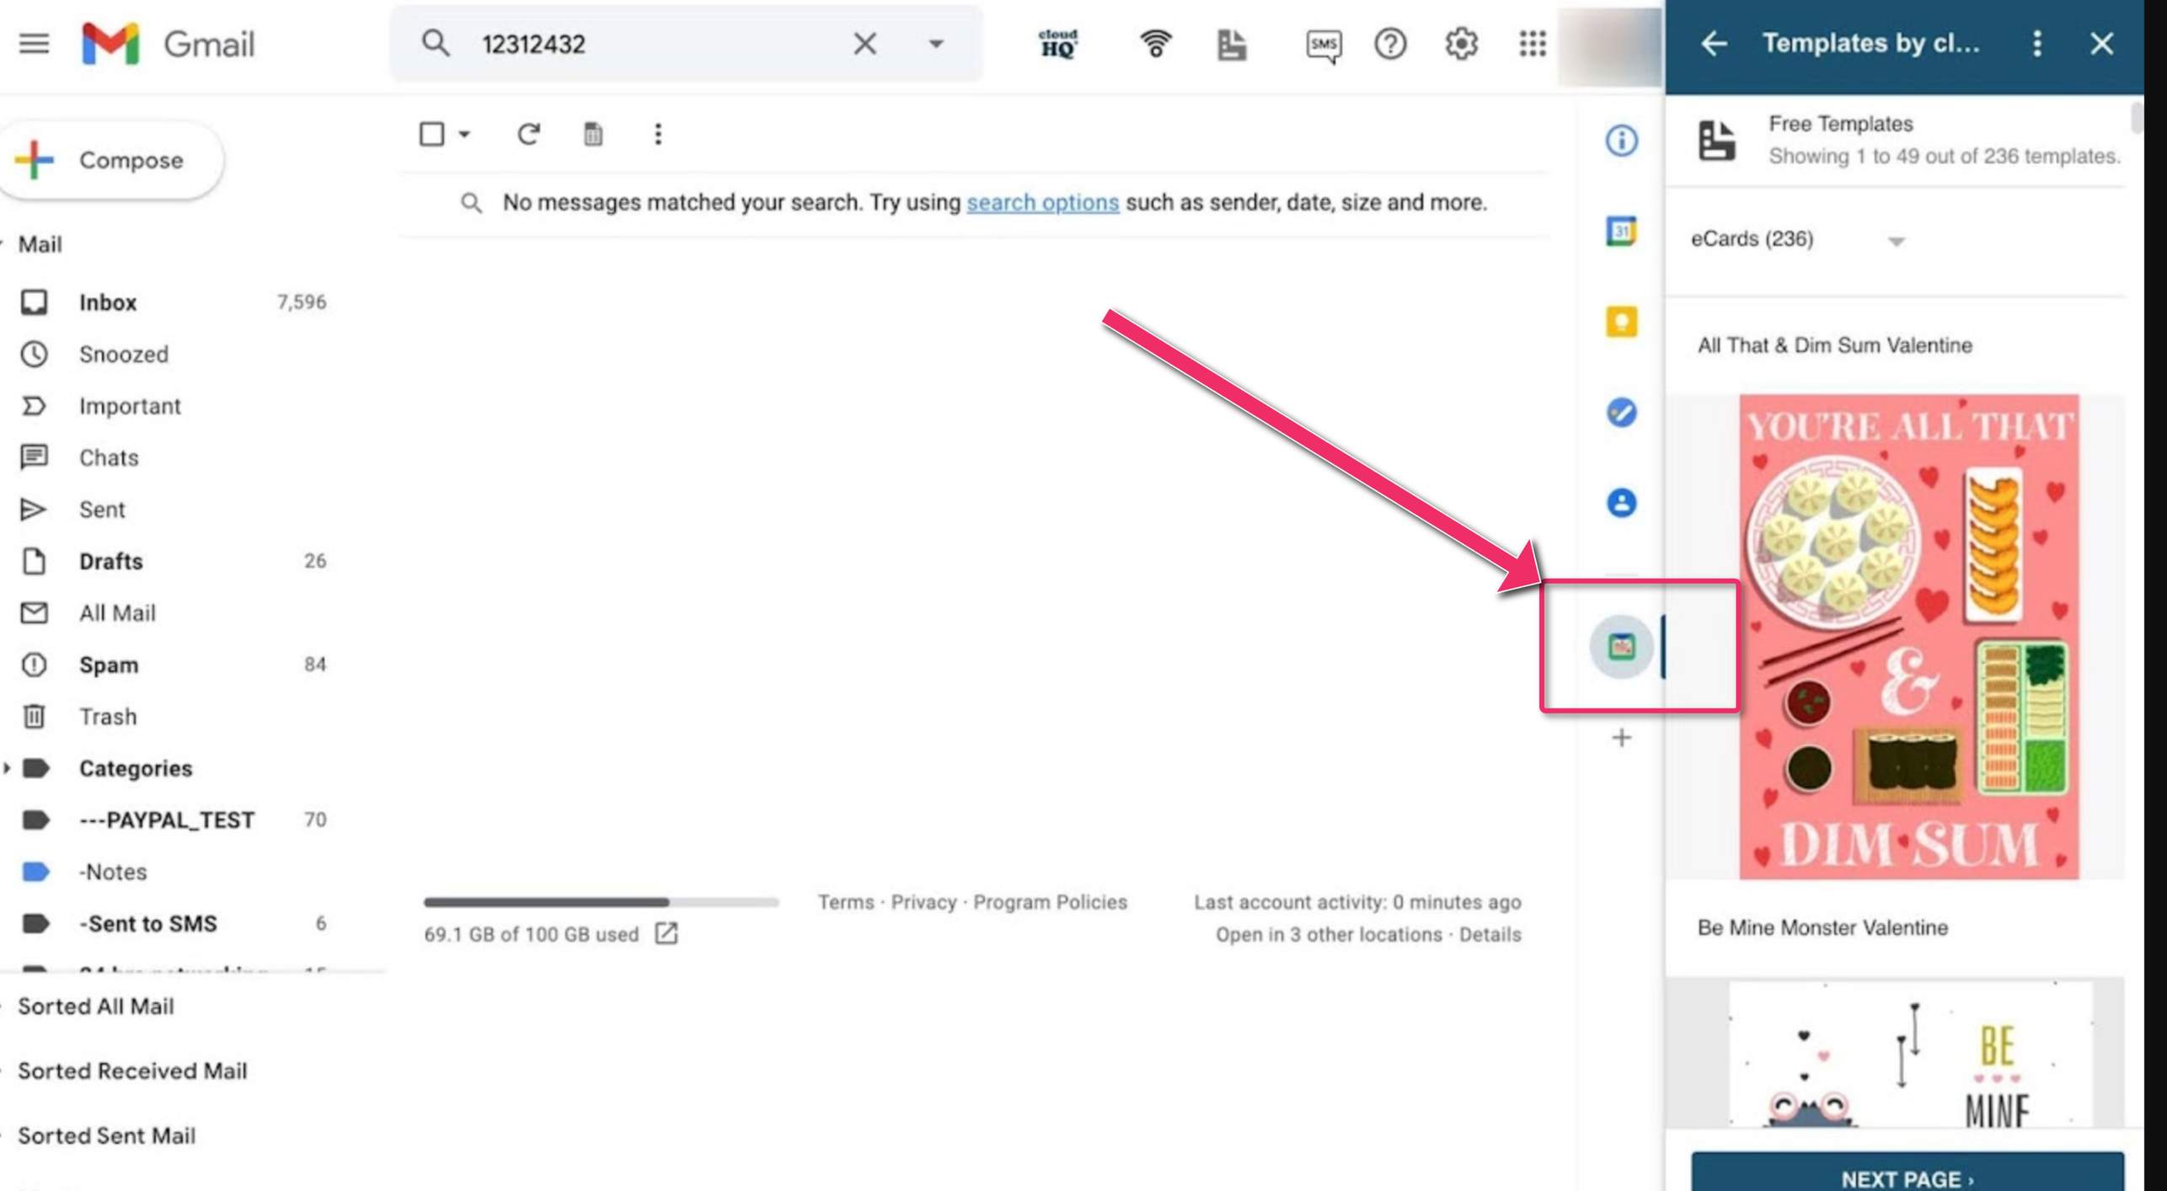Image resolution: width=2167 pixels, height=1191 pixels.
Task: Click the Compose button
Action: 112,160
